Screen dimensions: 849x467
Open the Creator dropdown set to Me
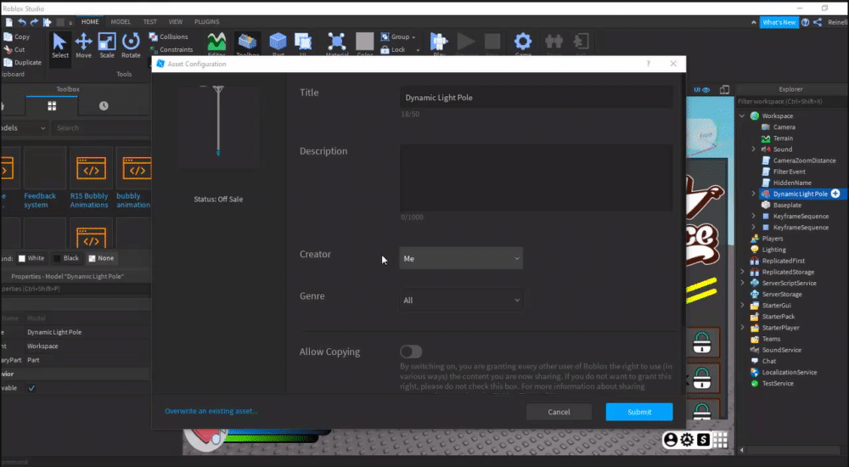coord(461,258)
